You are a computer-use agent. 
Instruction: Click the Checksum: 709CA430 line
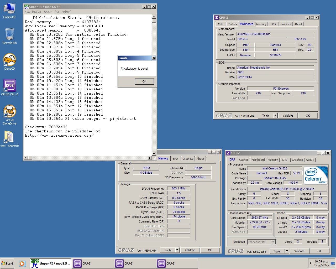[x=46, y=127]
